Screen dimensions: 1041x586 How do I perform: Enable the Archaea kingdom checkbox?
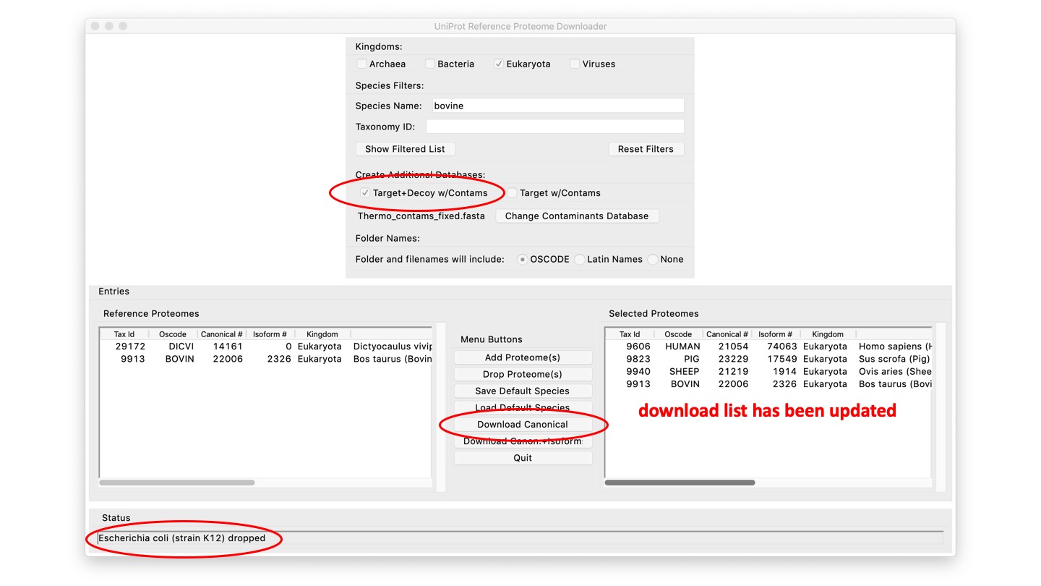coord(361,64)
